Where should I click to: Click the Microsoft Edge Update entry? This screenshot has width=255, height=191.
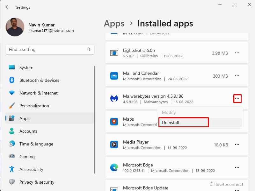pos(177,186)
